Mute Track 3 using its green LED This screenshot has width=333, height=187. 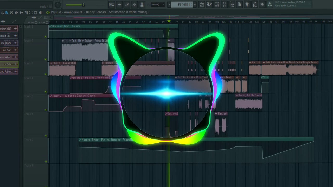46,74
